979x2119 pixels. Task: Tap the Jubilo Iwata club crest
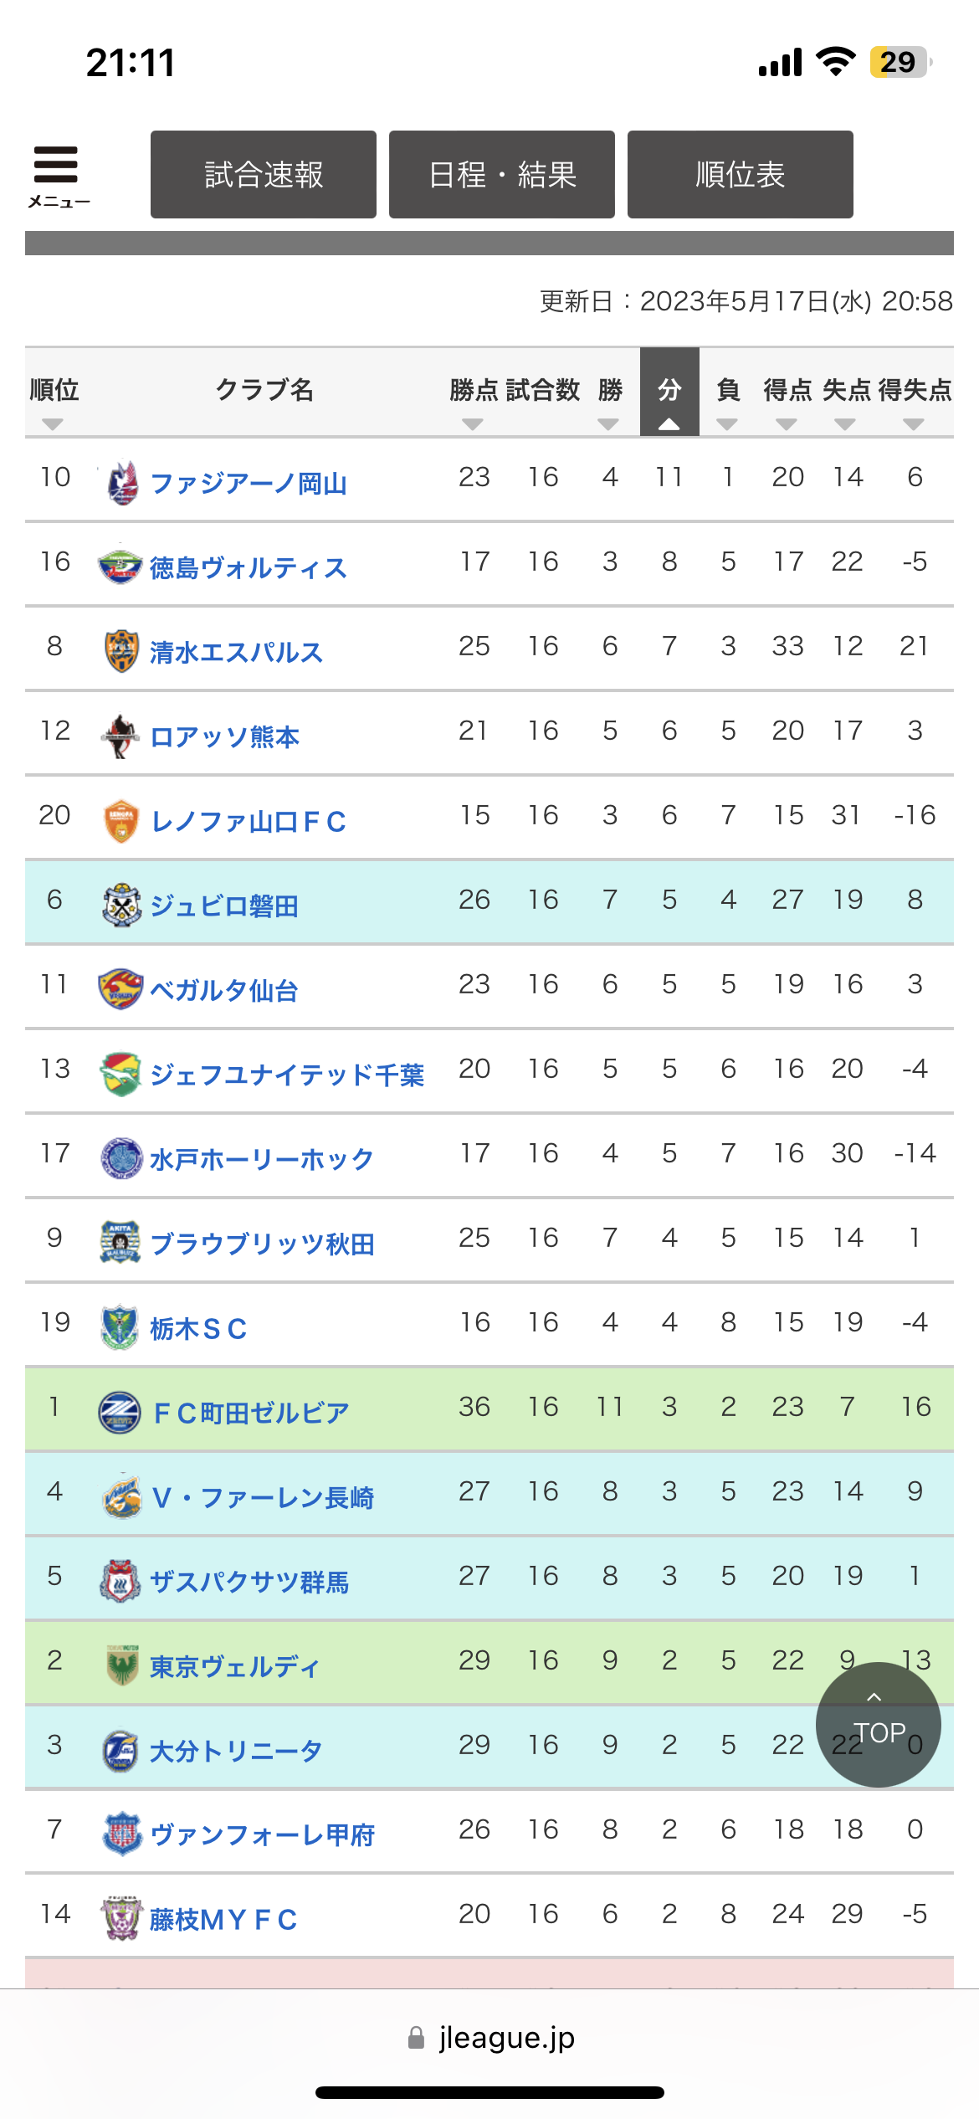(x=121, y=905)
